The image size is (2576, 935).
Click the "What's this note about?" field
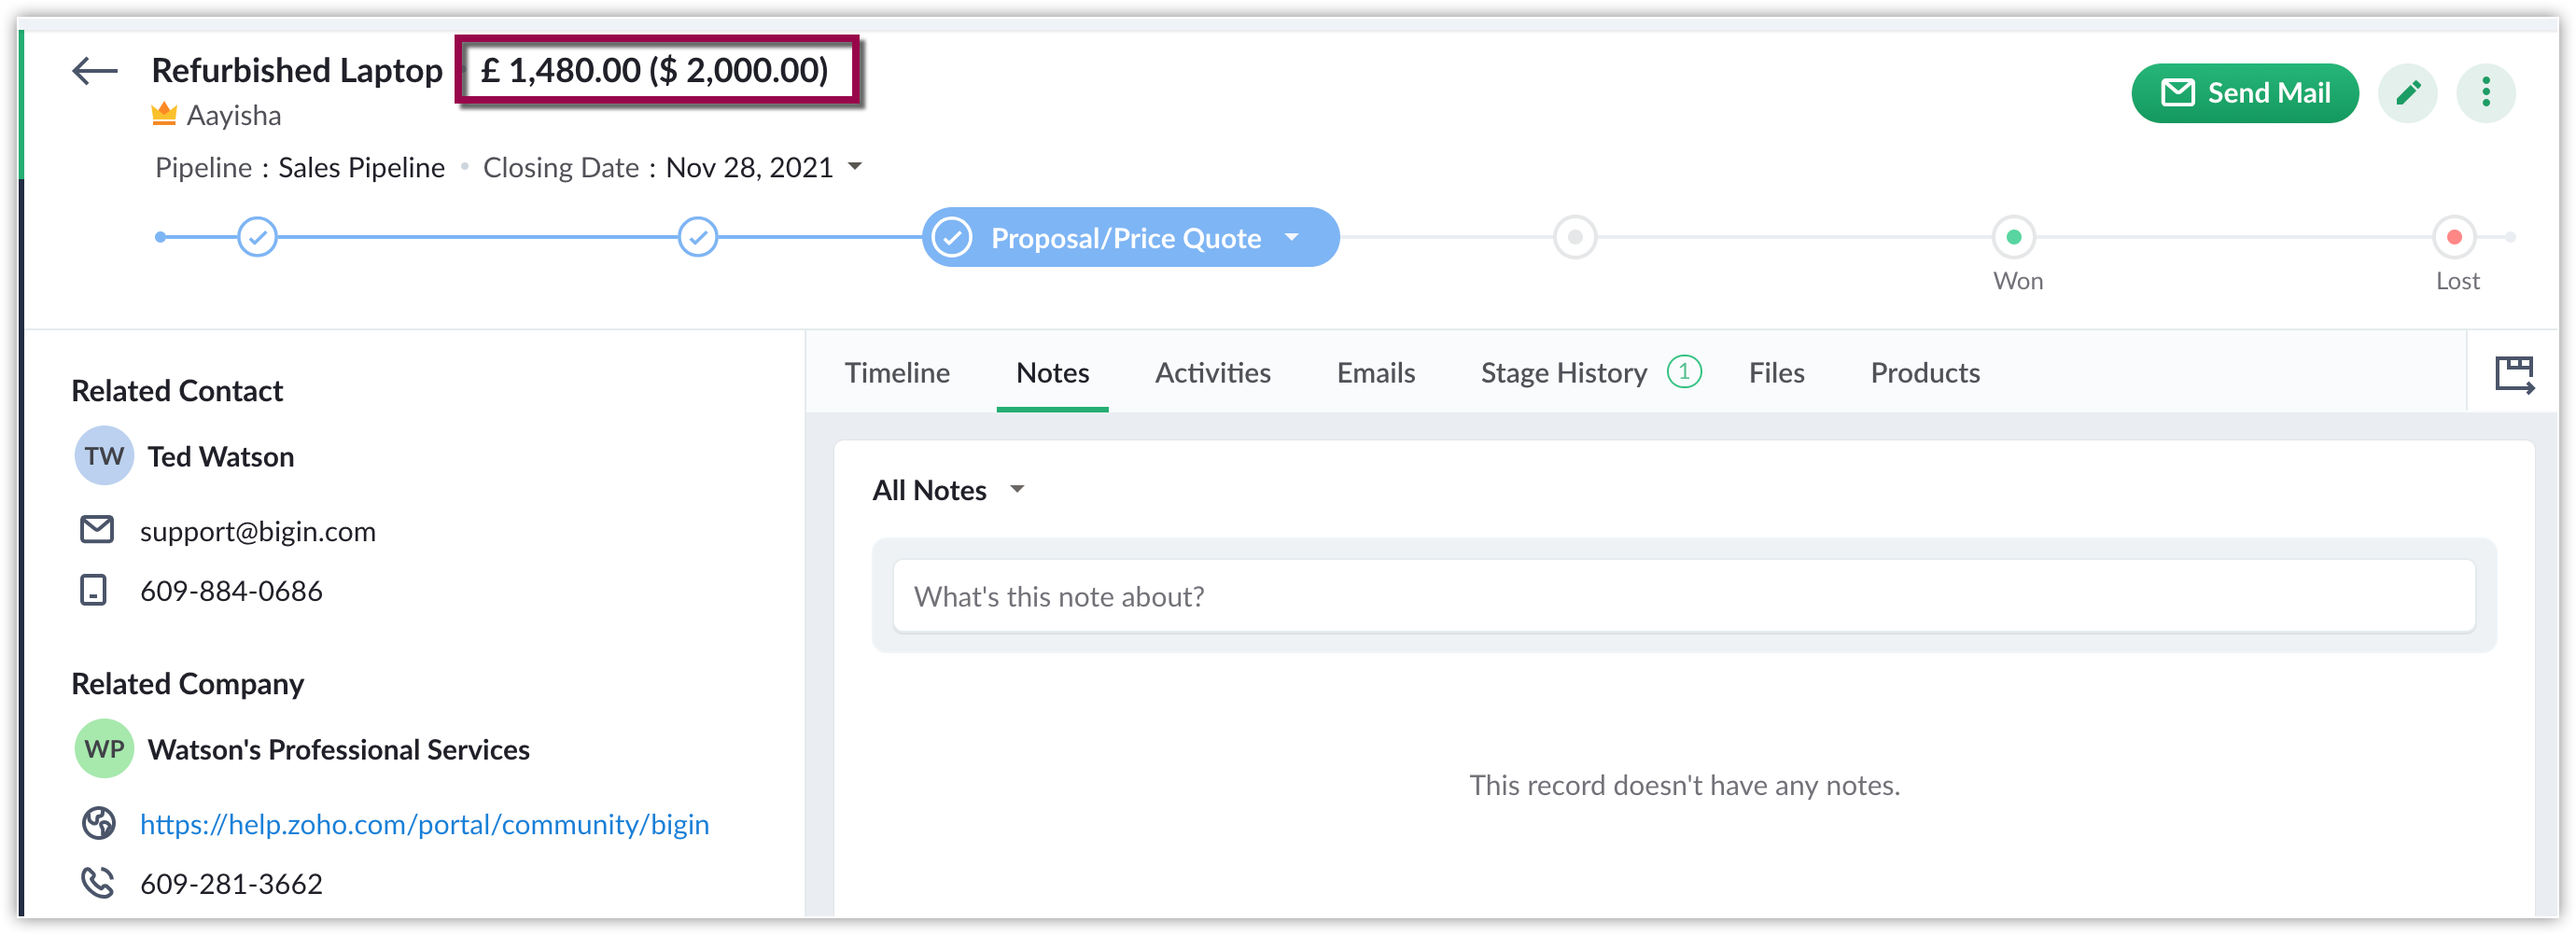[x=1683, y=596]
